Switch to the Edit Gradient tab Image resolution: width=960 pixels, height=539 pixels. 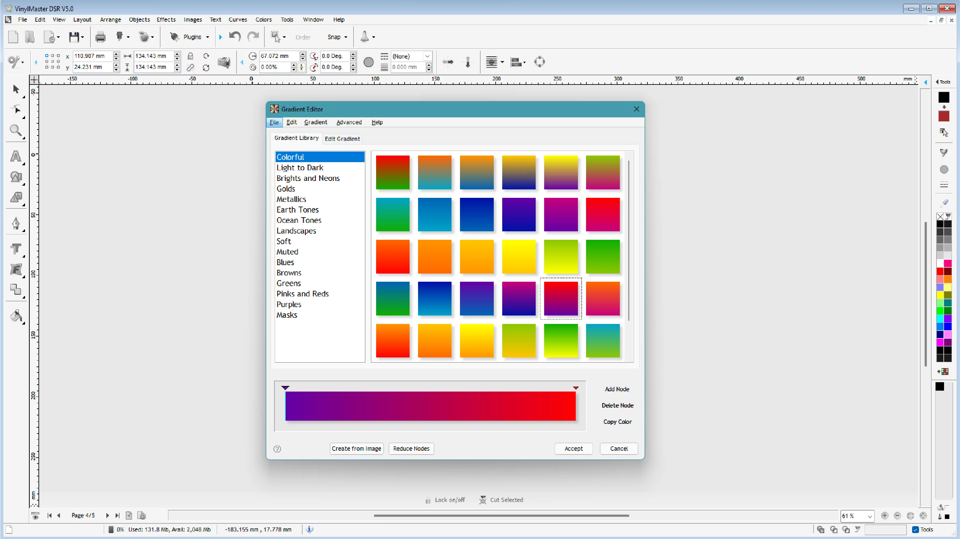342,139
